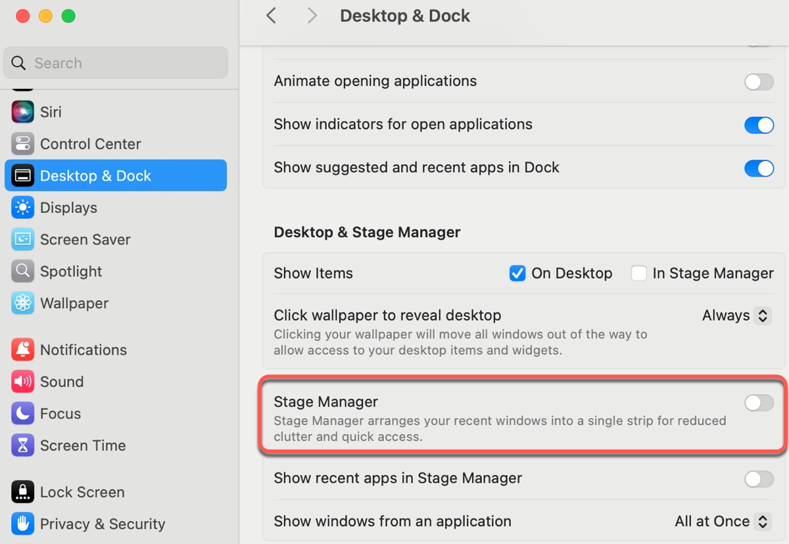The height and width of the screenshot is (544, 789).
Task: Check the In Stage Manager checkbox
Action: (638, 273)
